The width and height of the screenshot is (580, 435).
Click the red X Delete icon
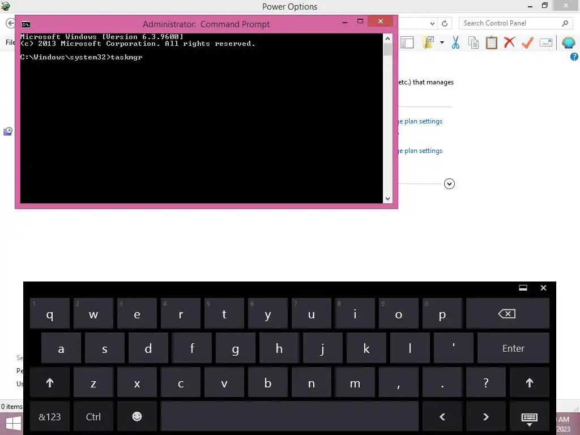coord(509,42)
